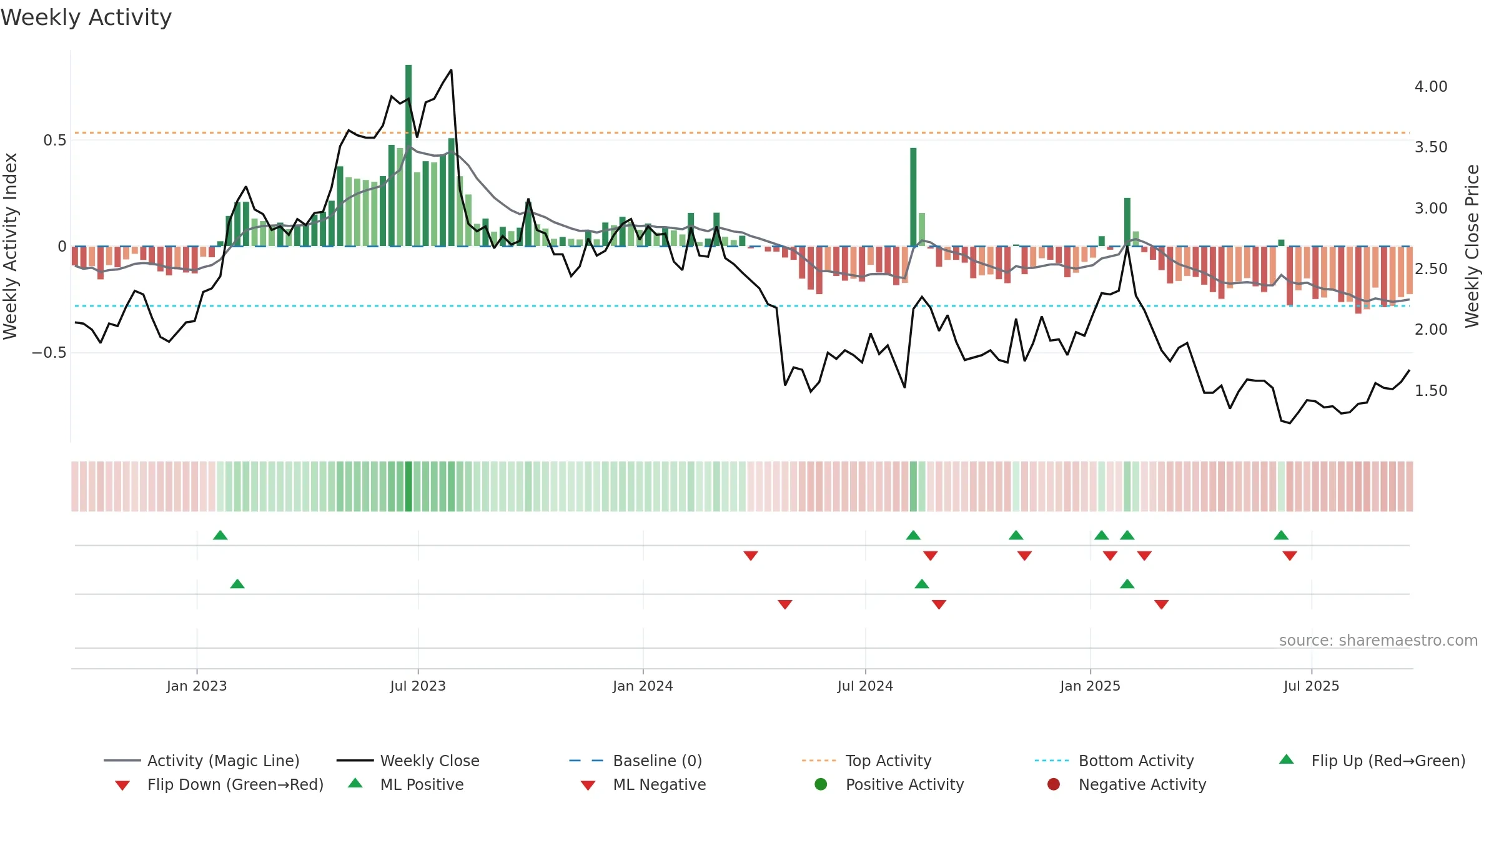Toggle ML Negative legend entry
1499x843 pixels.
pos(643,784)
